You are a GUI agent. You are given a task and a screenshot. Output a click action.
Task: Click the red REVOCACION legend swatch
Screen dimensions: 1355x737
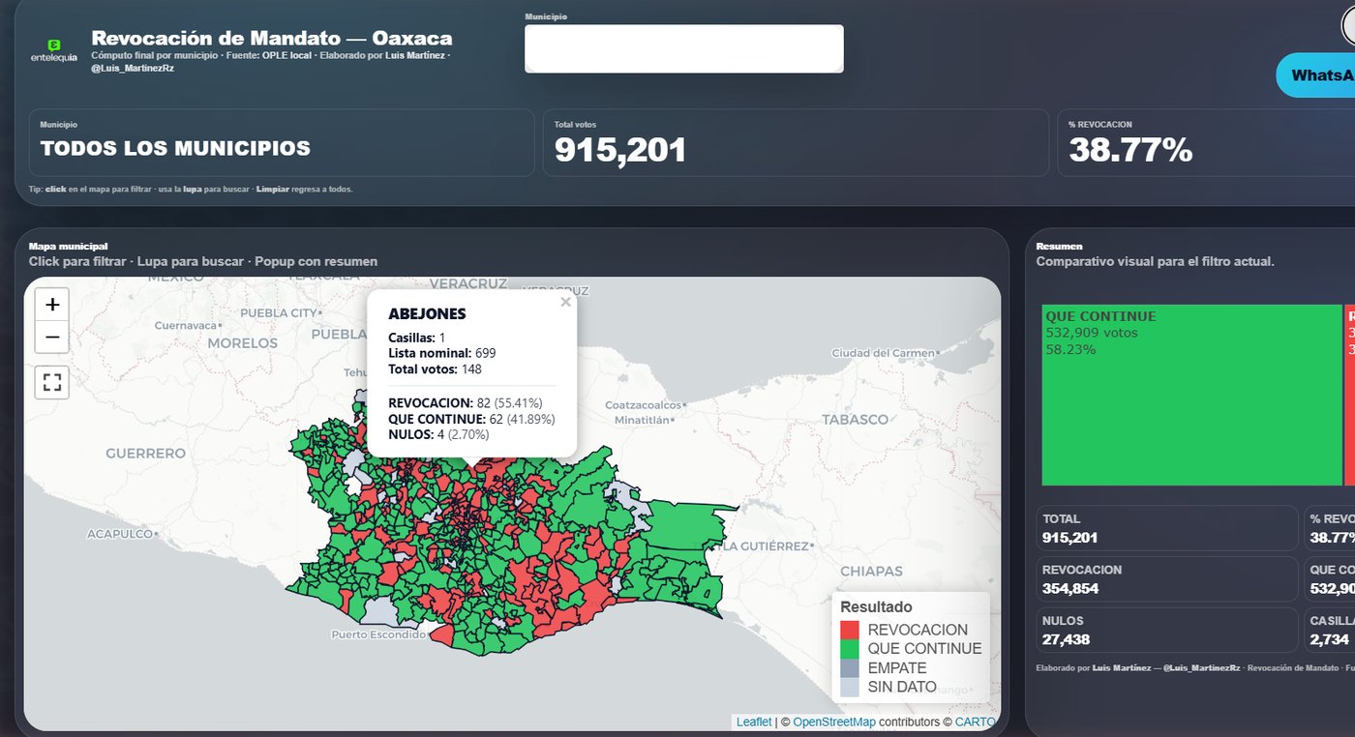850,630
